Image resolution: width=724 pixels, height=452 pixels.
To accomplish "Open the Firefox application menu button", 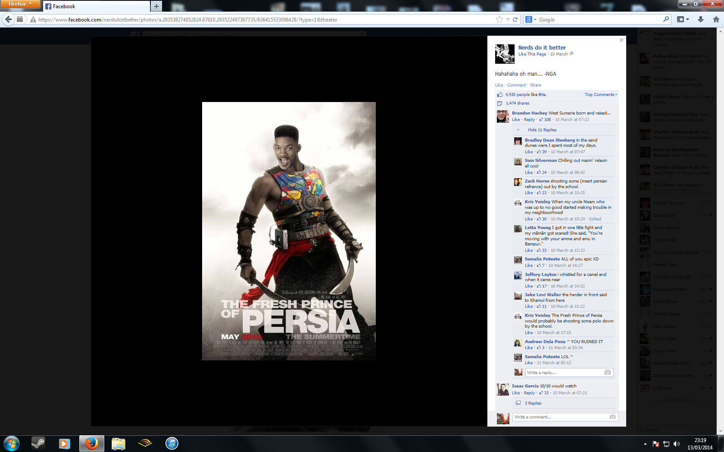I will [x=20, y=4].
